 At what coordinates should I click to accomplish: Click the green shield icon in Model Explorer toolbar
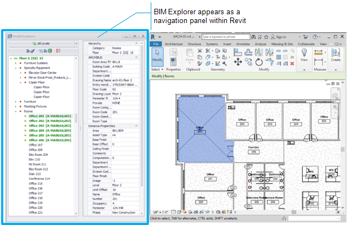tap(50, 51)
